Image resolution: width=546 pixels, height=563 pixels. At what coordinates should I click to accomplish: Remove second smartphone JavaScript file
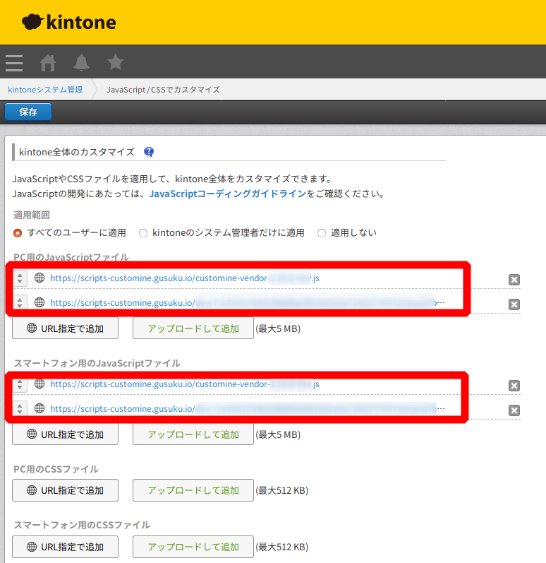click(x=514, y=410)
